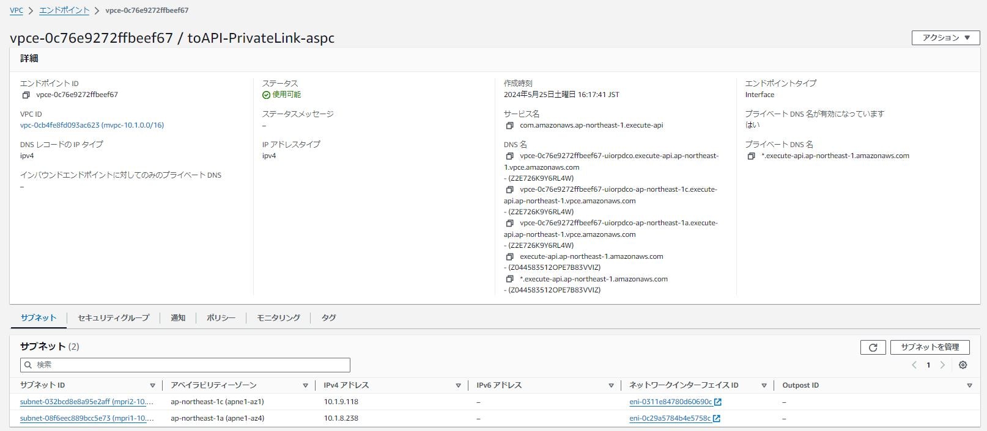Copy the endpoint ID vpce-0c76e9272ffbeef67
The image size is (987, 431).
coord(26,95)
